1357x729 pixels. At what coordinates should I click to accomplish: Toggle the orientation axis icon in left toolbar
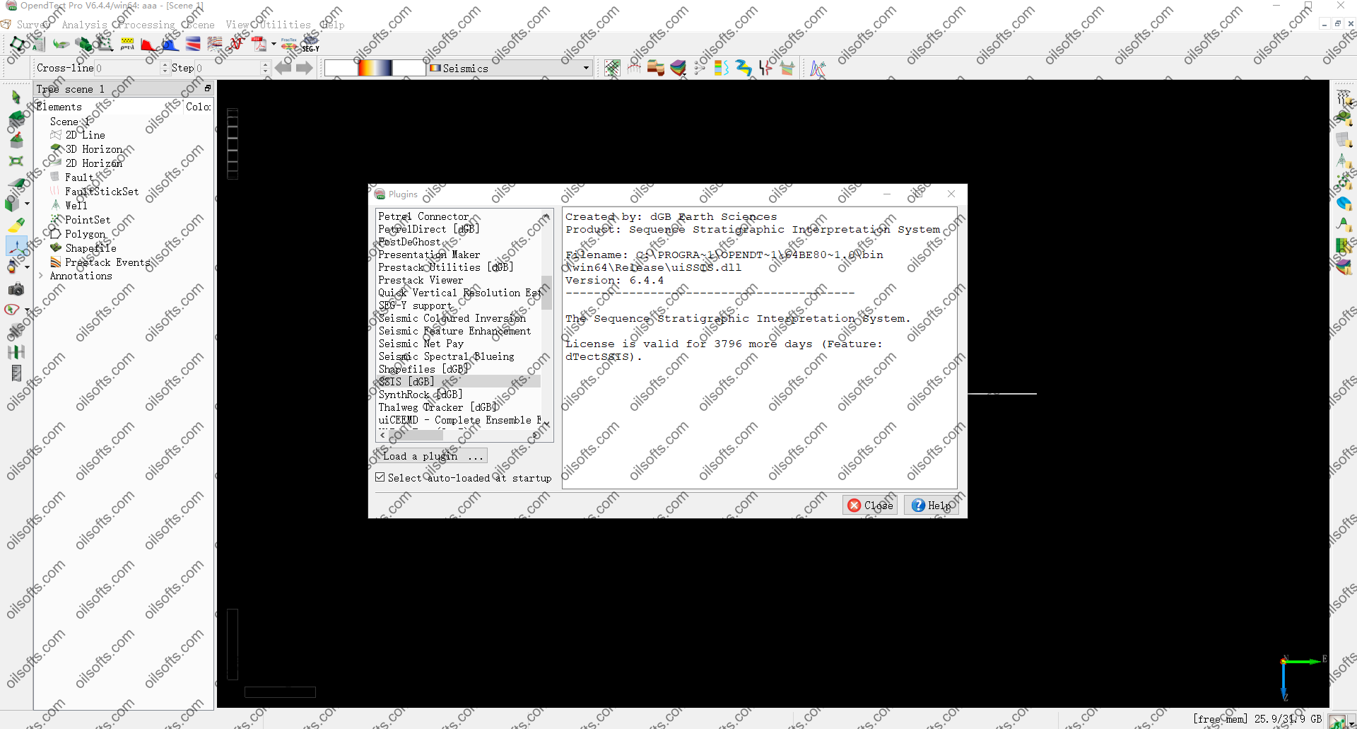click(16, 246)
